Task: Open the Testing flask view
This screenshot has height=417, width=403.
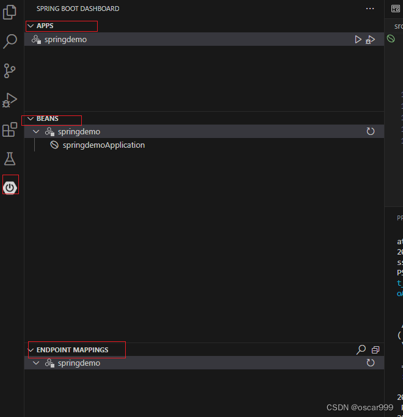Action: 10,159
